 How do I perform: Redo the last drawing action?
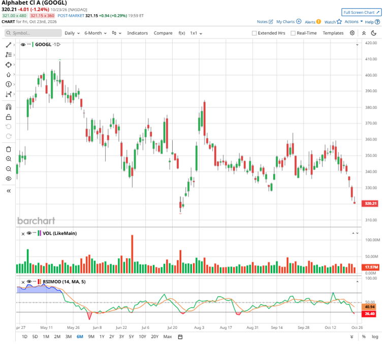[x=9, y=136]
